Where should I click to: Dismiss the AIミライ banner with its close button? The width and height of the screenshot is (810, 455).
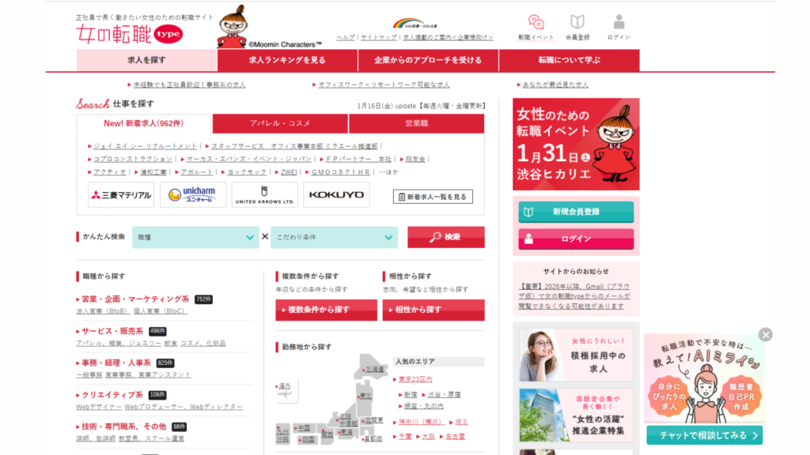[x=765, y=335]
